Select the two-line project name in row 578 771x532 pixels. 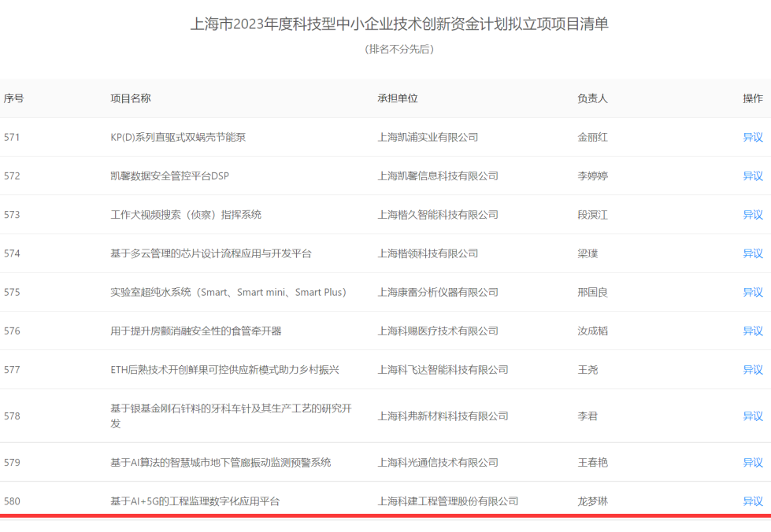[231, 416]
